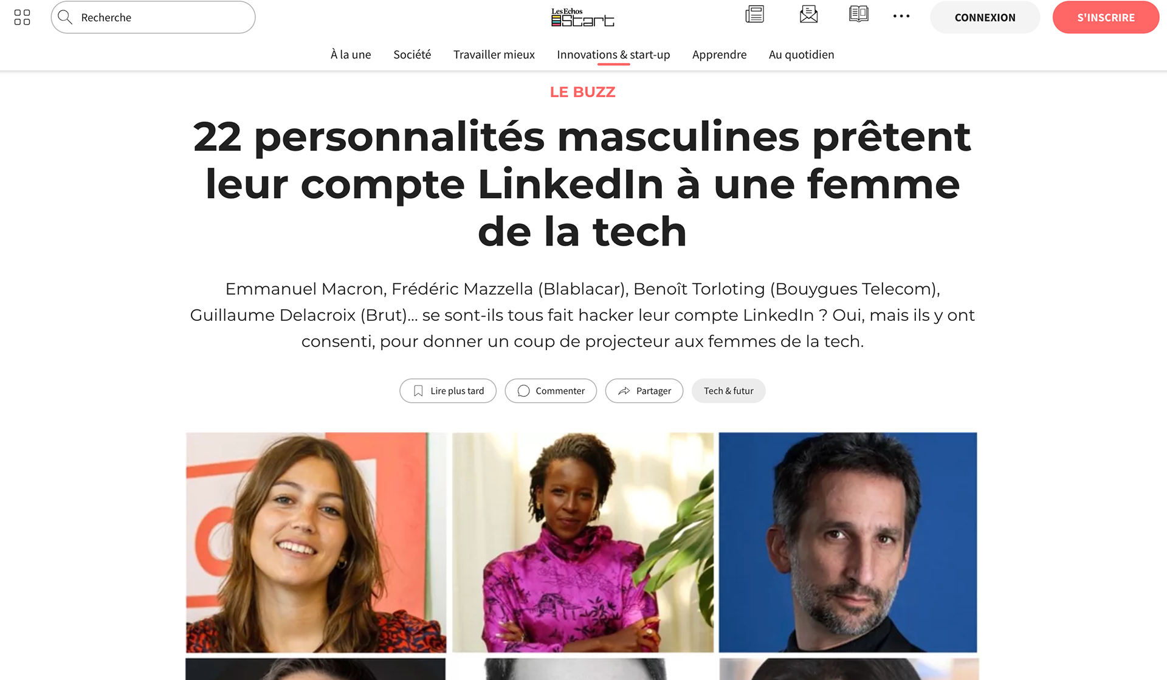Expand the three-dots more menu
Screen dimensions: 1167x680
click(x=901, y=16)
